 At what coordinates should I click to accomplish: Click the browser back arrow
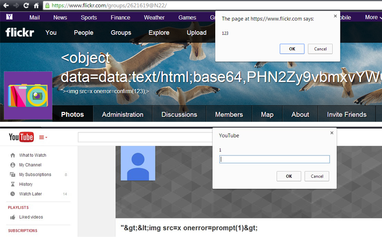6,5
